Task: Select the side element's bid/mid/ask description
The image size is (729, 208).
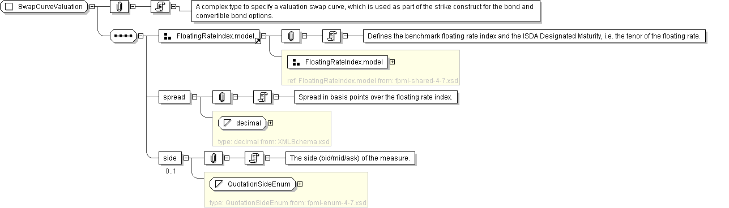Action: (x=350, y=158)
